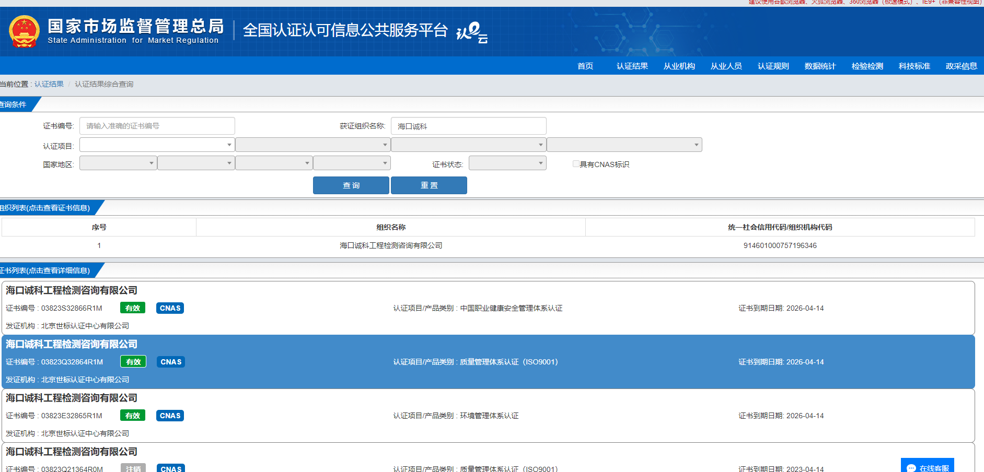Viewport: 984px width, 472px height.
Task: Click the 认e云 logo icon
Action: point(472,32)
